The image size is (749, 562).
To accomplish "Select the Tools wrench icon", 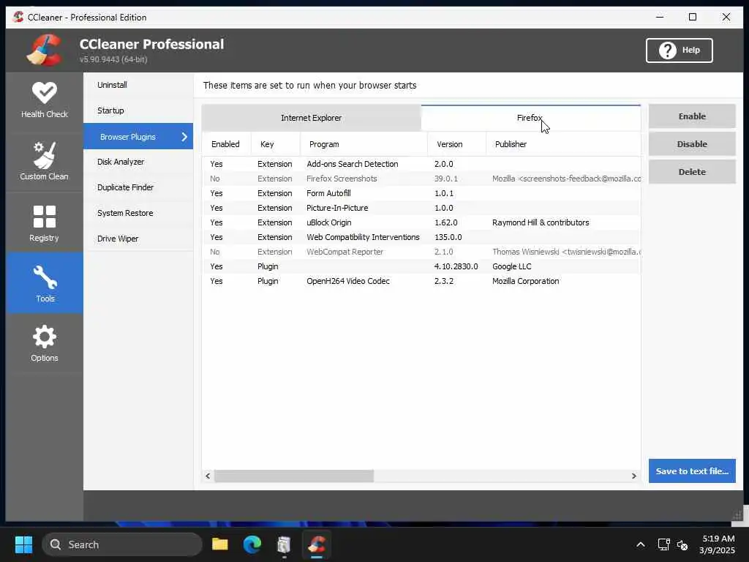I will (45, 277).
